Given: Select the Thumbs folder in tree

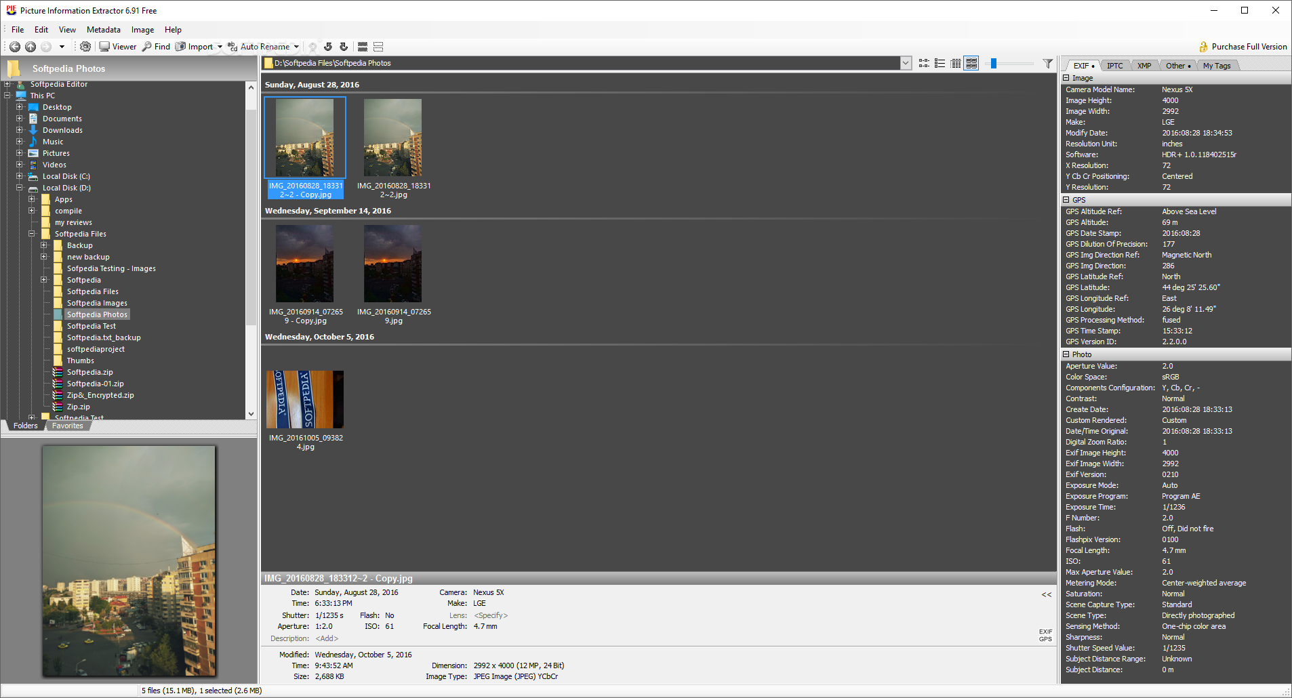Looking at the screenshot, I should [x=80, y=361].
